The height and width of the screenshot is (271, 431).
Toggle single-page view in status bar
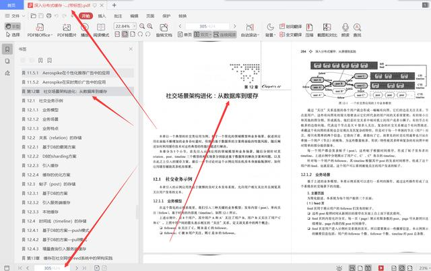click(x=360, y=268)
